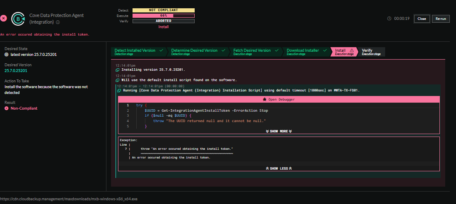Click the Exception: heading in the error box
The width and height of the screenshot is (456, 204).
click(x=128, y=140)
